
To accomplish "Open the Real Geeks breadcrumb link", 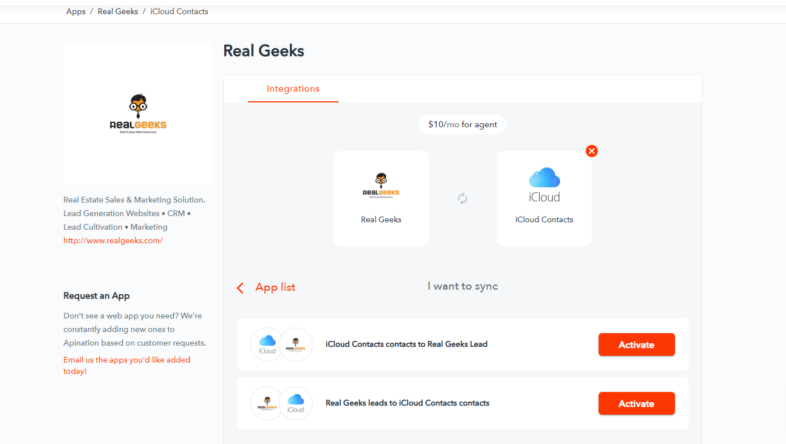I will point(118,11).
